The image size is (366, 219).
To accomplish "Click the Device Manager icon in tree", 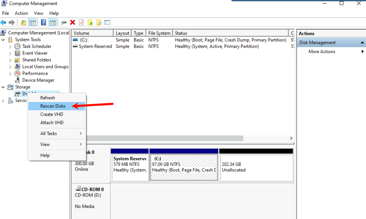I will 17,80.
